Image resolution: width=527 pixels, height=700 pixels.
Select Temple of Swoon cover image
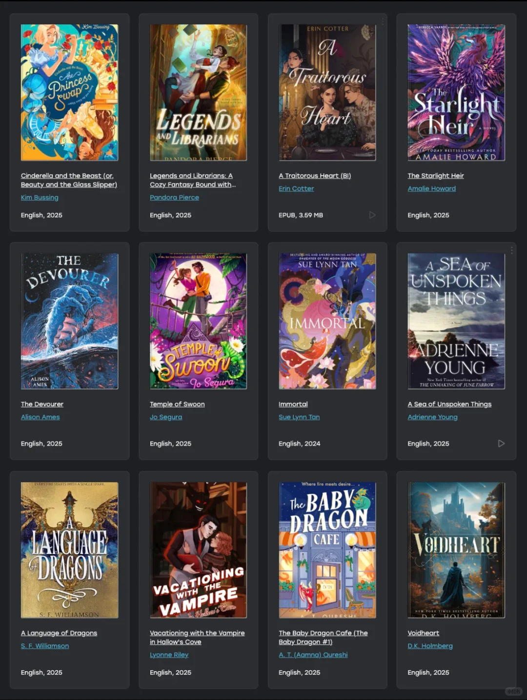[198, 321]
